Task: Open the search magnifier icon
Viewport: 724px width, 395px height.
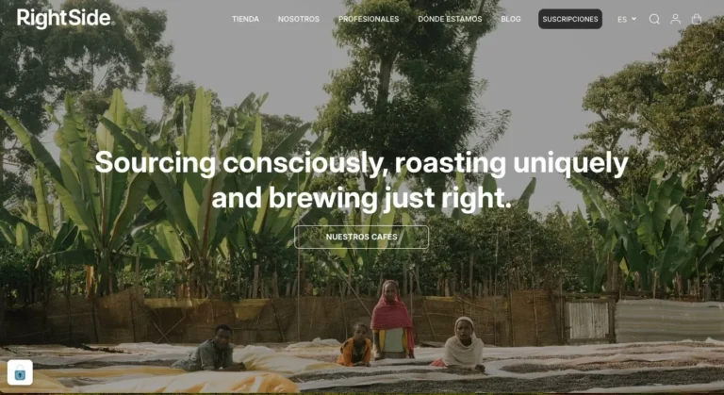Action: click(x=654, y=19)
